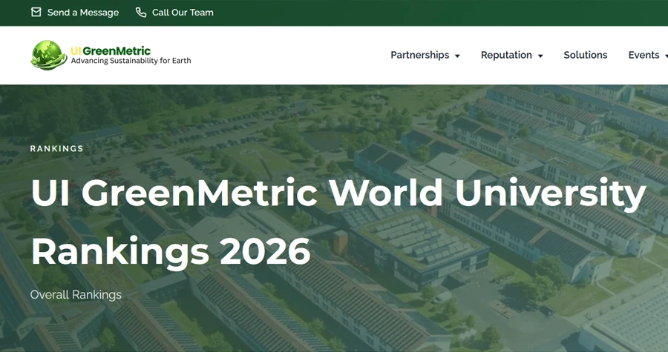Open the Call Our Team link
Viewport: 668px width, 352px height.
[183, 13]
